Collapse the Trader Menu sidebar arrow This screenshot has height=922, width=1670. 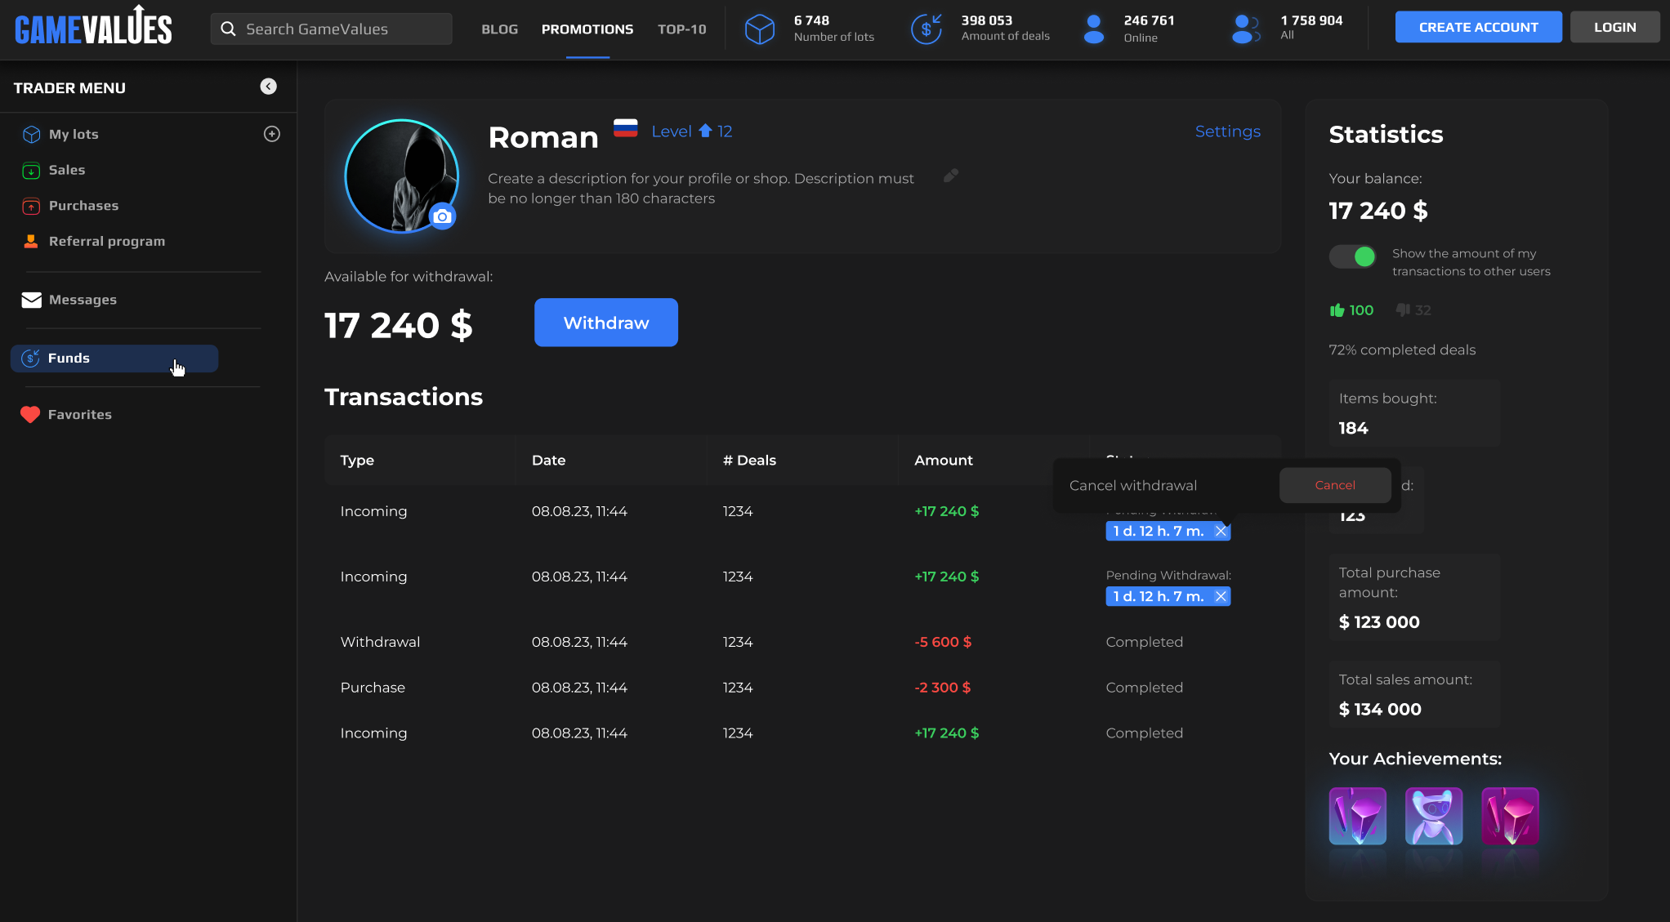pyautogui.click(x=268, y=87)
